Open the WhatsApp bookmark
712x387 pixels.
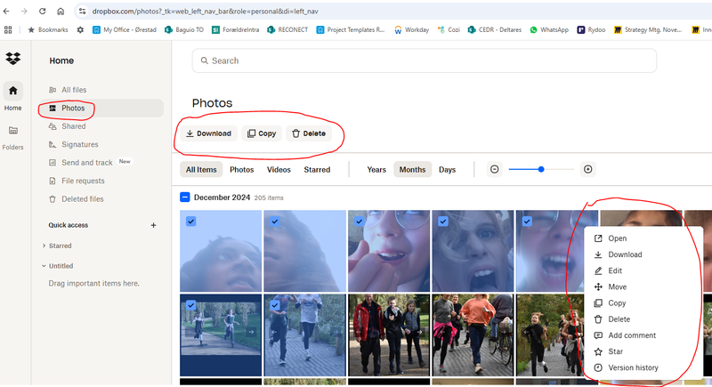pyautogui.click(x=549, y=30)
